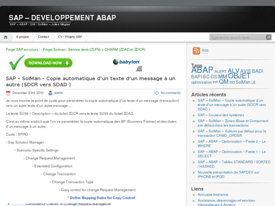
Task: Open the Contact menu item
Action: [44, 37]
